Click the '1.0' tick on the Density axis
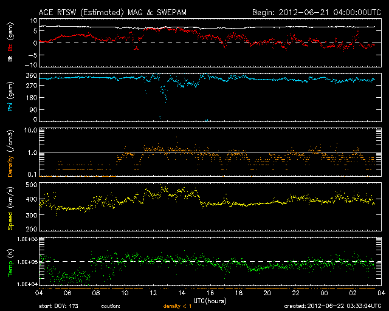This screenshot has height=311, width=389. coord(32,152)
